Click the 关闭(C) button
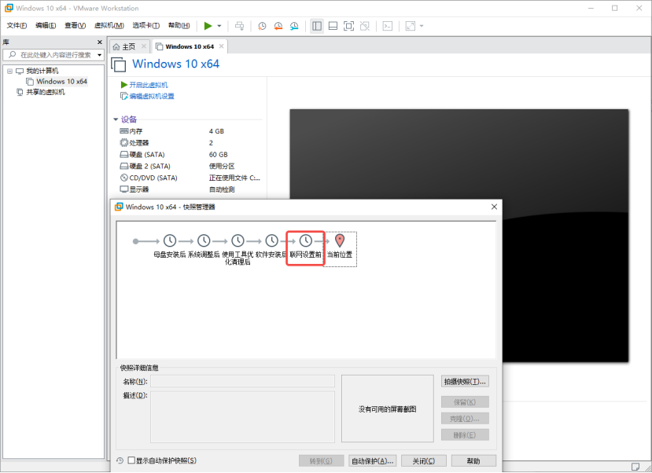 [x=424, y=461]
